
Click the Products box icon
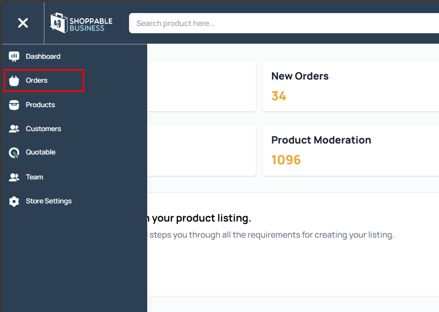(x=14, y=105)
